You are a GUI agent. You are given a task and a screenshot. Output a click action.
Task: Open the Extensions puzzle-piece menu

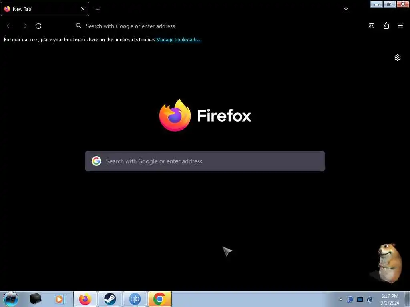[x=386, y=26]
